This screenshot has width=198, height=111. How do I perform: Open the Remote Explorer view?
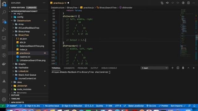click(x=4, y=38)
